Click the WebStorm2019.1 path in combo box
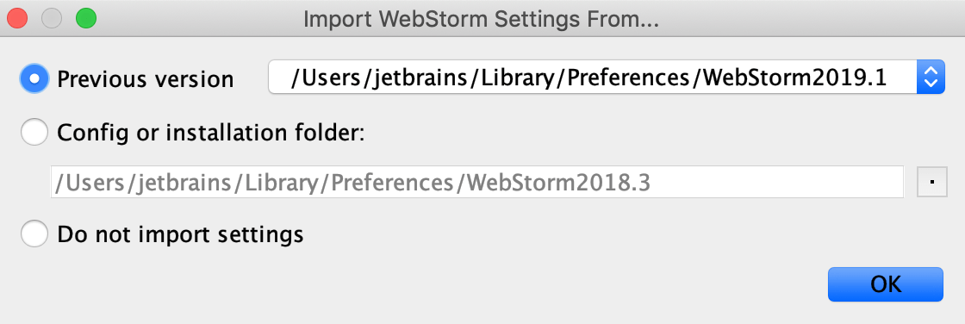Image resolution: width=965 pixels, height=324 pixels. coord(589,78)
